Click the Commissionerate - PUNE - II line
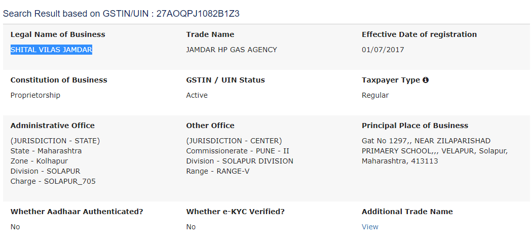 pos(238,151)
